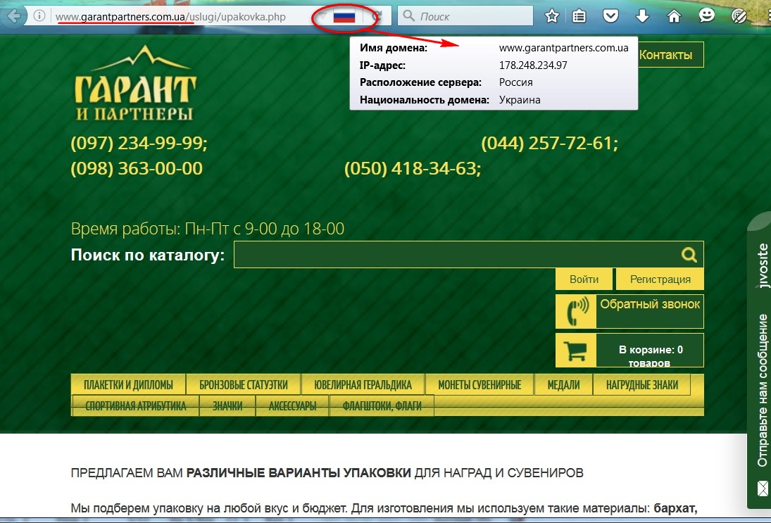The width and height of the screenshot is (771, 523).
Task: Click the Поиск по каталогу input field
Action: pyautogui.click(x=454, y=255)
